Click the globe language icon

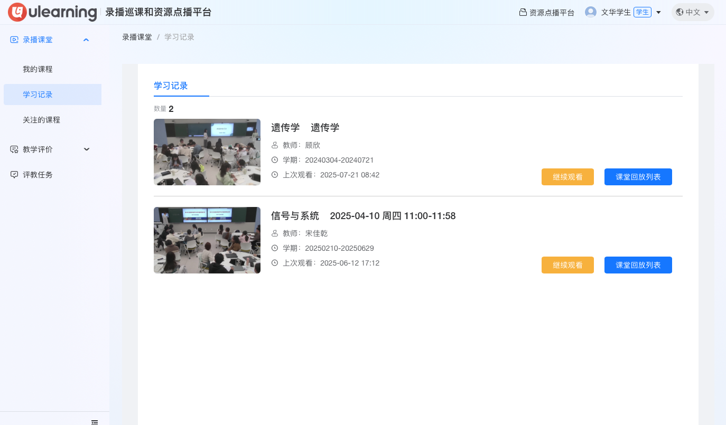(680, 12)
